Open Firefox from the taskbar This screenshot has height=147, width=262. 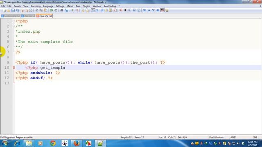[x=77, y=143]
